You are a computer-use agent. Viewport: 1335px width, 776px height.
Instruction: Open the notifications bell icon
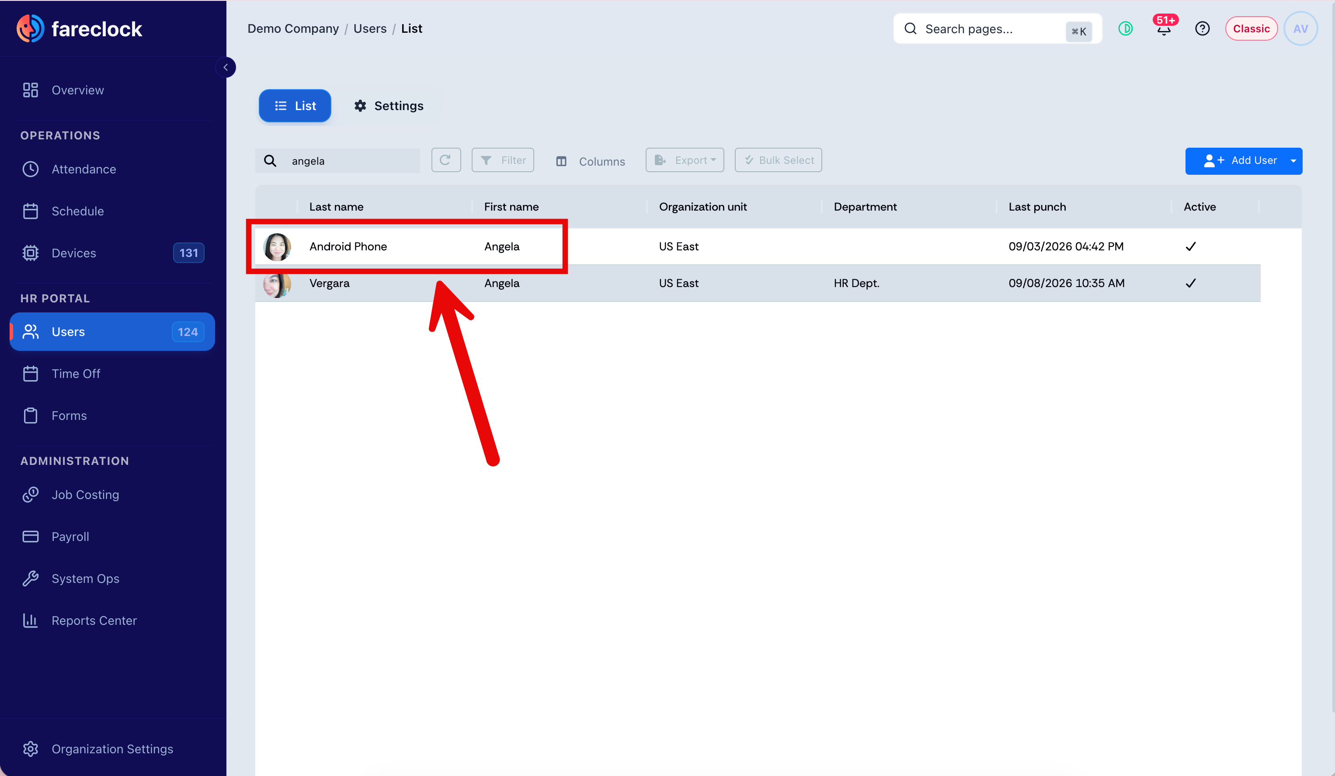[1163, 28]
